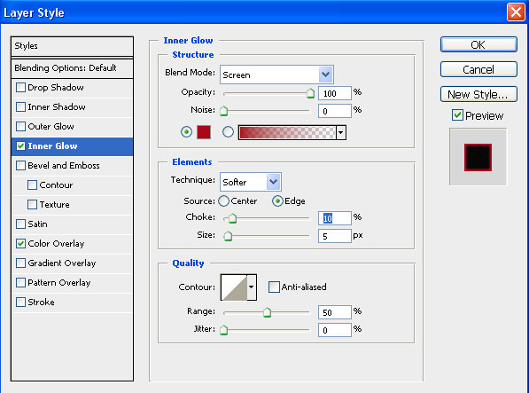Viewport: 529px width, 393px height.
Task: Open the gradient picker dropdown arrow
Action: click(341, 132)
